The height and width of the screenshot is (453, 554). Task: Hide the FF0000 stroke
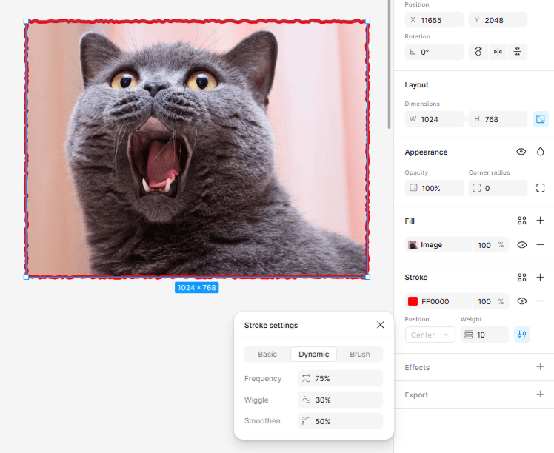point(521,301)
